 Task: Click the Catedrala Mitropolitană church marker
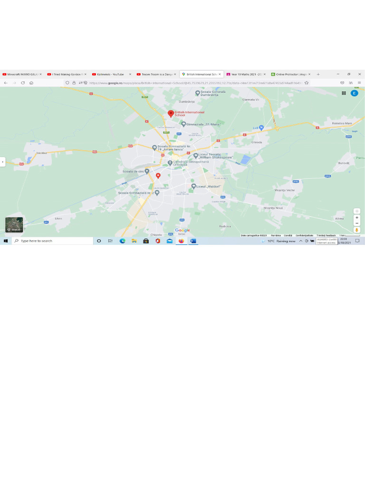170,163
